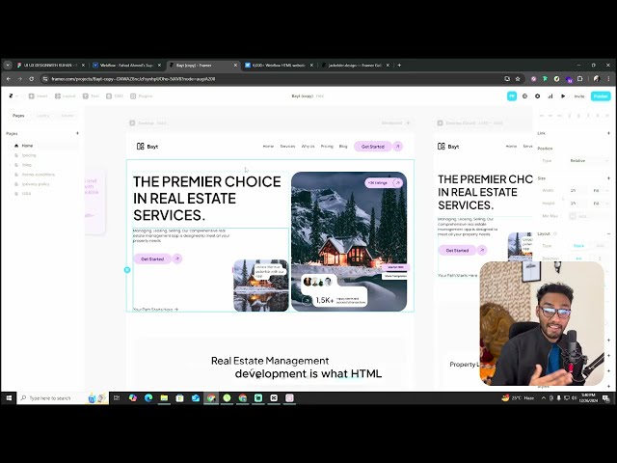This screenshot has width=617, height=463.
Task: Open File Explorer from taskbar
Action: coord(164,398)
